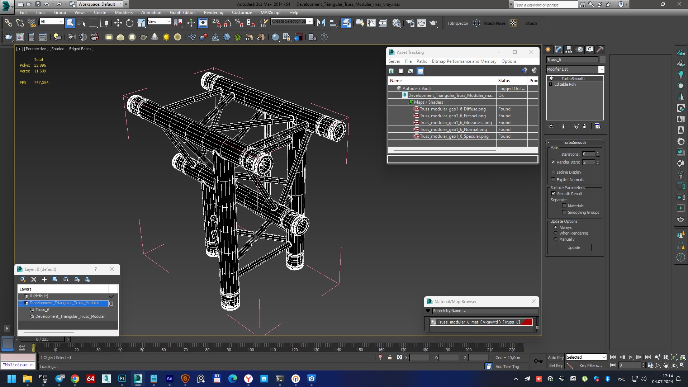688x387 pixels.
Task: Toggle the Render Iters checkbox
Action: coord(553,162)
